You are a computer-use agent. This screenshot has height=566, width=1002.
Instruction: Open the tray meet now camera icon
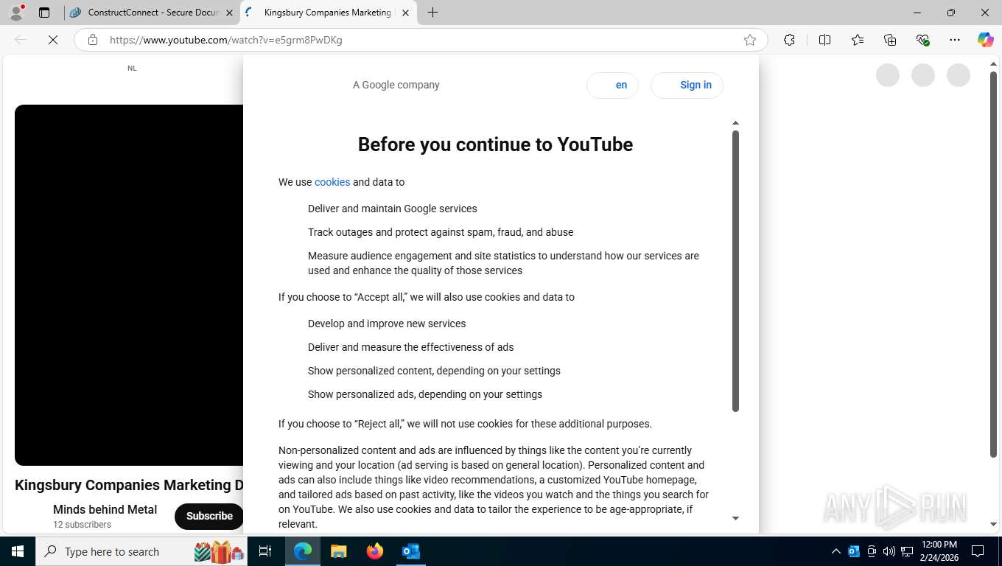(x=872, y=551)
